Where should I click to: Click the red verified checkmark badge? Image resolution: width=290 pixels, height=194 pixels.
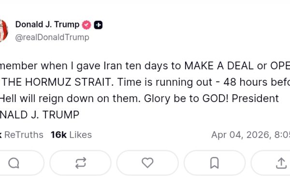tap(87, 25)
